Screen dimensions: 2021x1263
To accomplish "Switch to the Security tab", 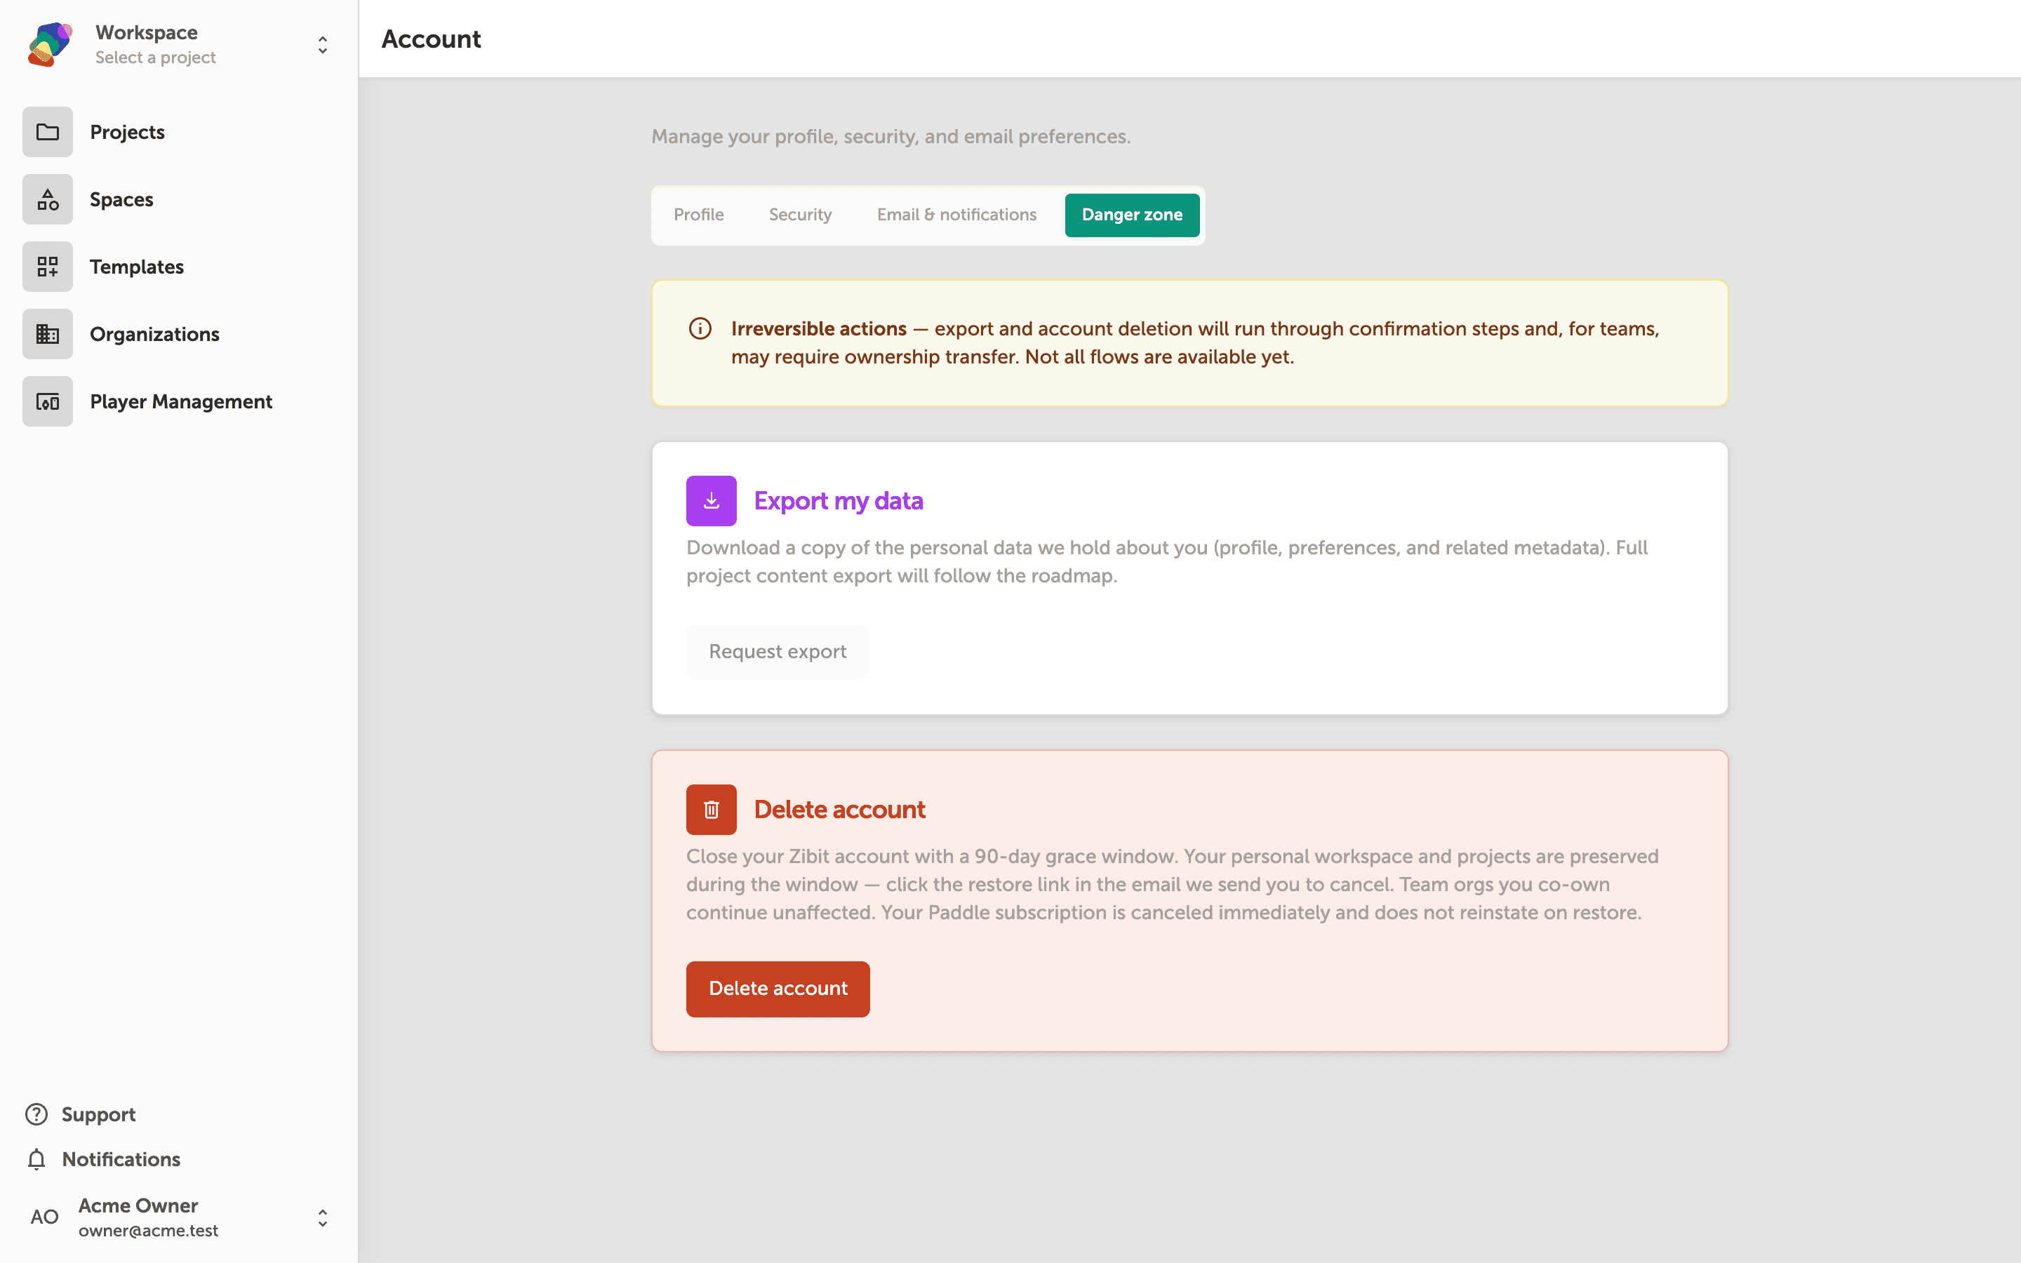I will (x=800, y=215).
